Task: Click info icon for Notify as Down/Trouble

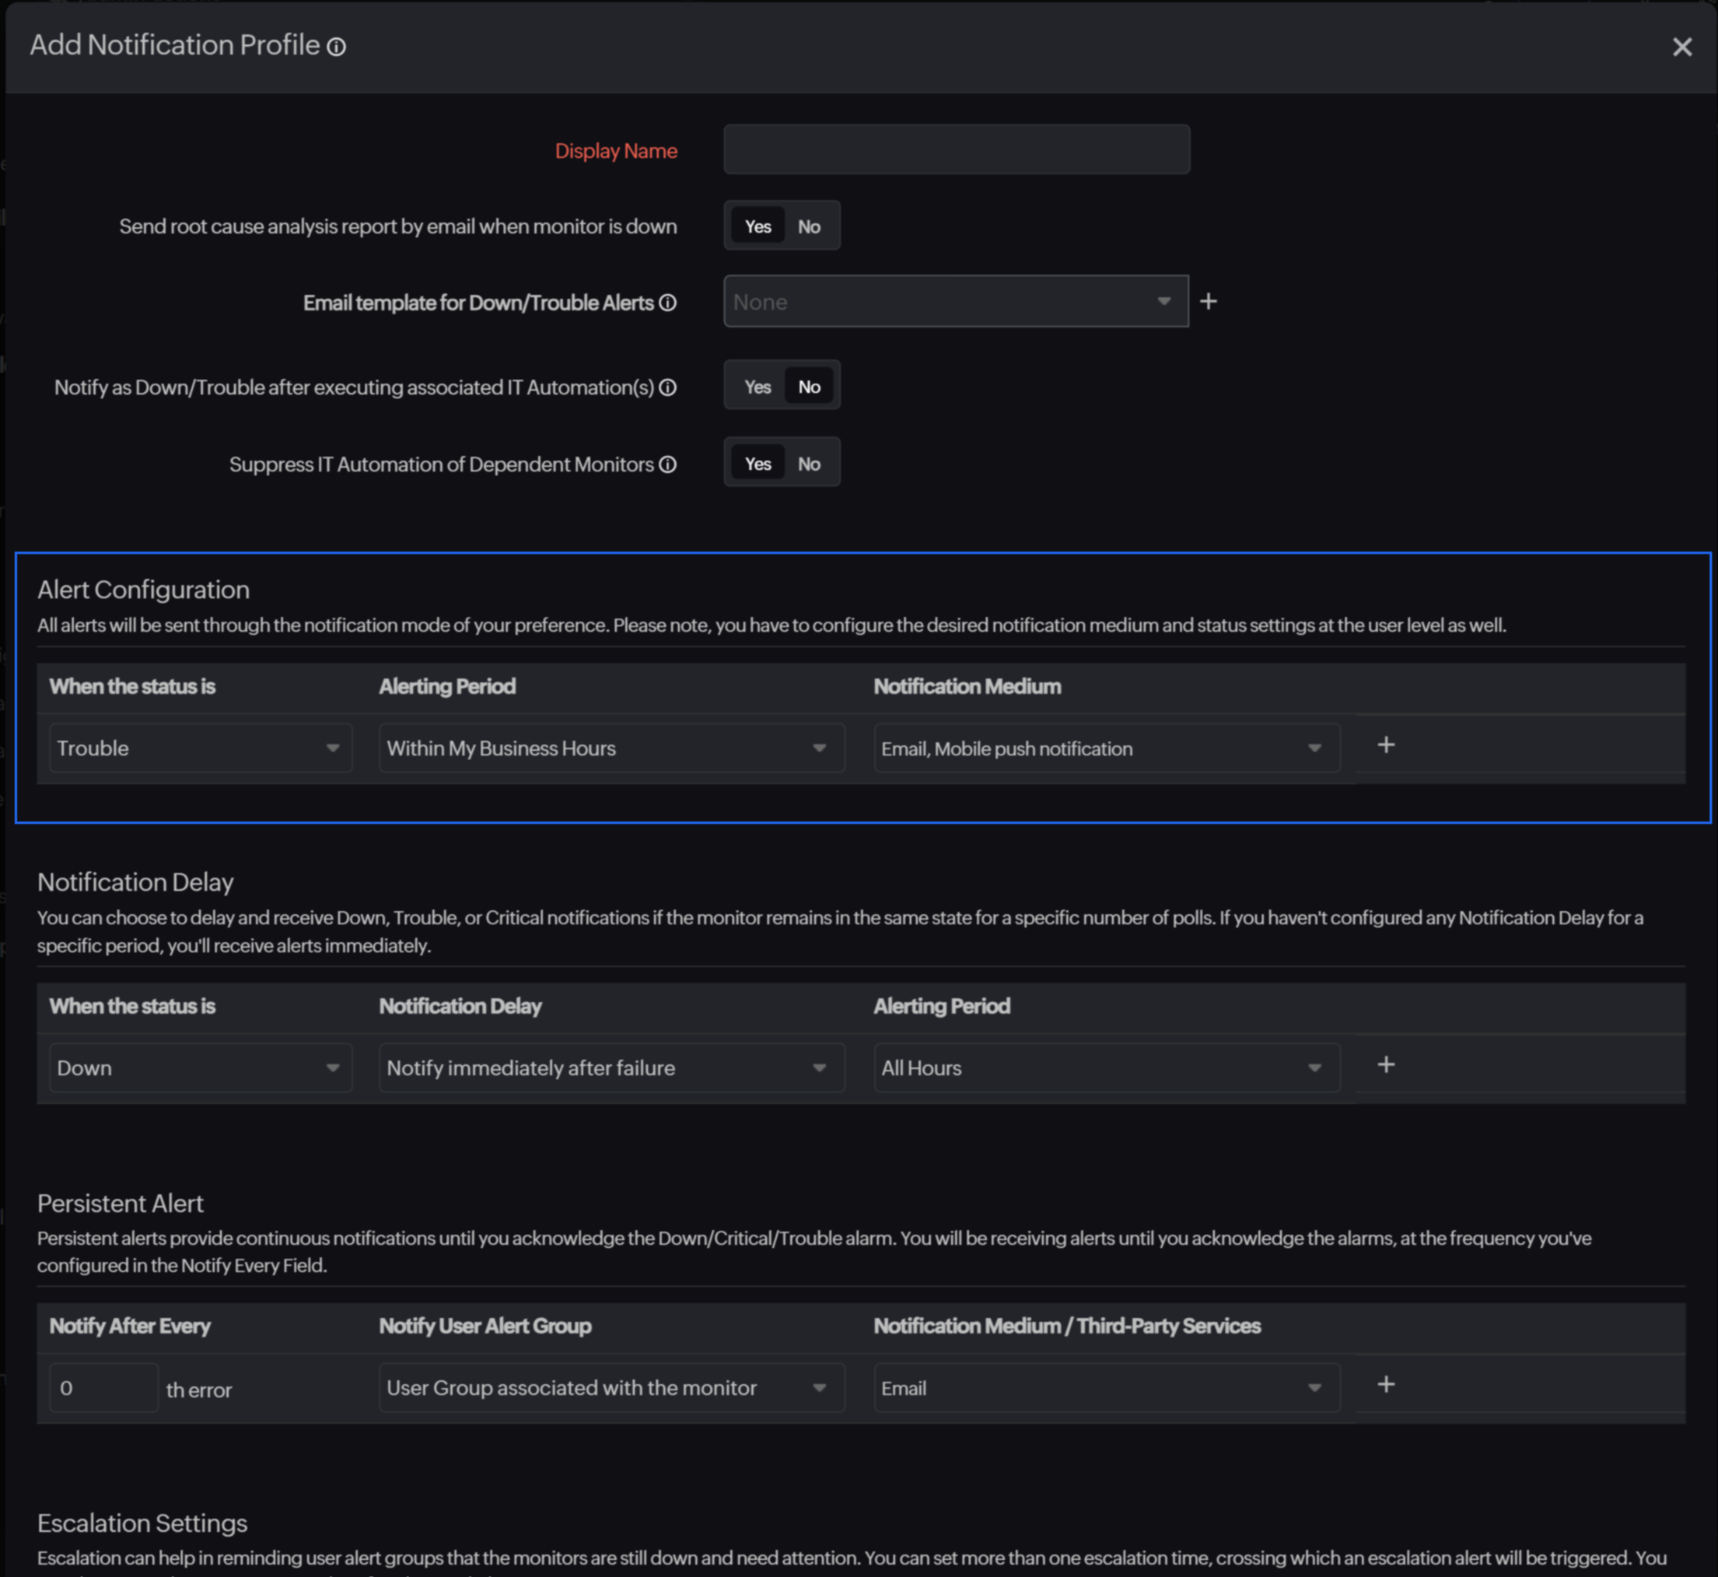Action: tap(668, 387)
